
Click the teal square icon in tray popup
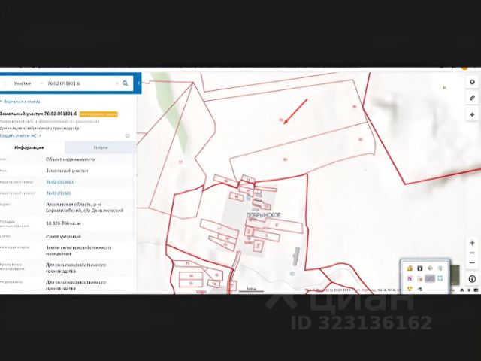(x=440, y=278)
